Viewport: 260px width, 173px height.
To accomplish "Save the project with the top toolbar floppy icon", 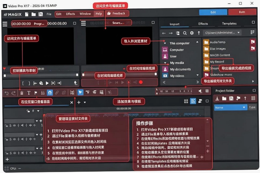I will [41, 14].
